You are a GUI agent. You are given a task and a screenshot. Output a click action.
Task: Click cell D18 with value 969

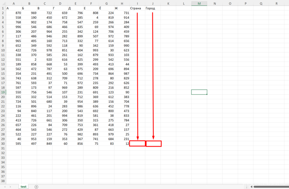point(60,88)
